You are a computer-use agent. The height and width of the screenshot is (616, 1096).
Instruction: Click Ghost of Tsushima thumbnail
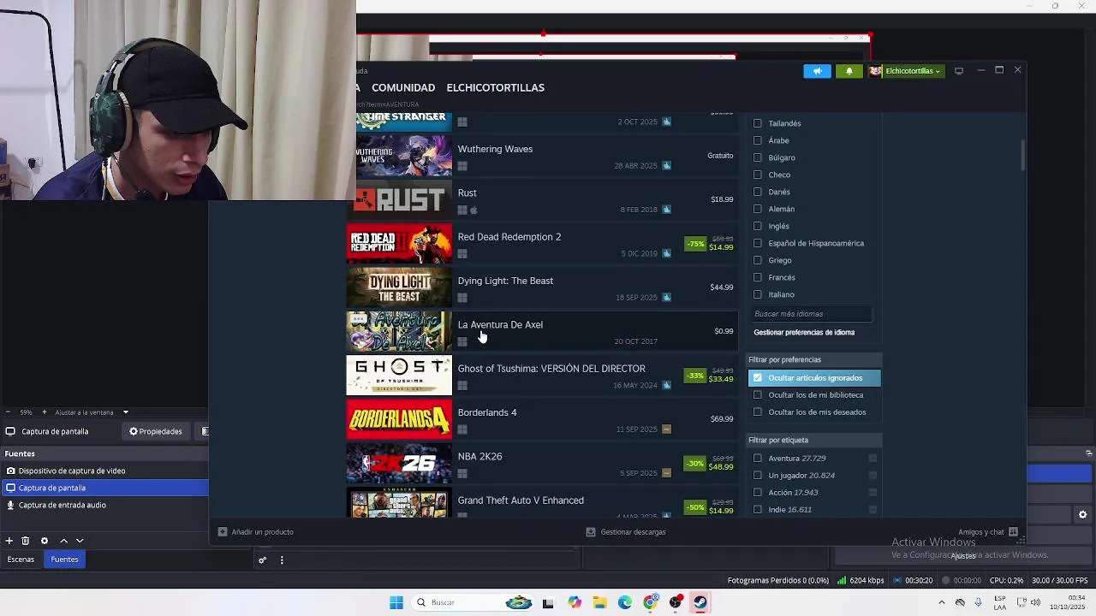tap(399, 376)
